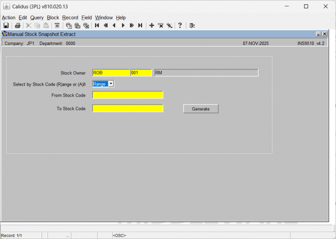Click the From Stock Code field

point(128,95)
